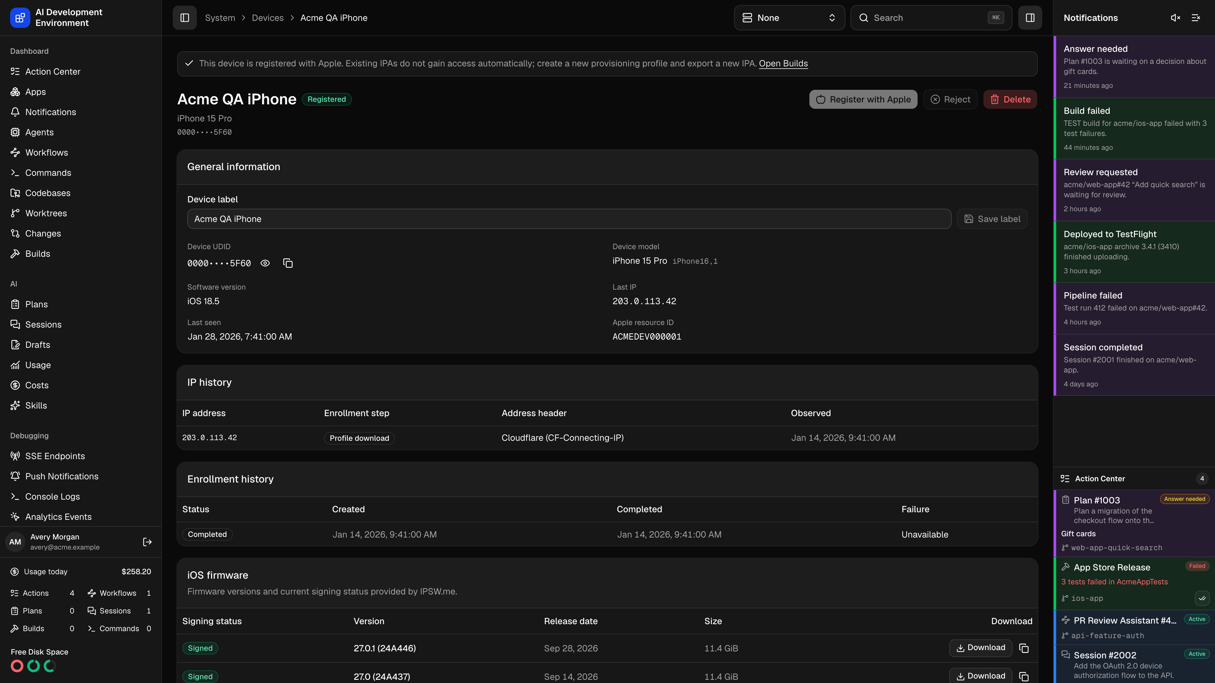
Task: Open Builds in sidebar navigation
Action: click(81, 254)
